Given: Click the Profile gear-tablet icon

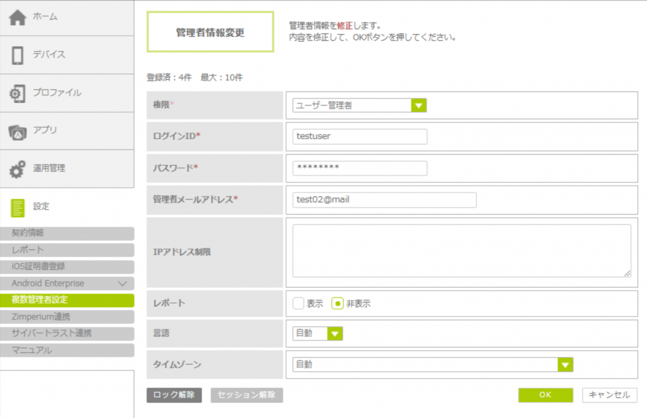Looking at the screenshot, I should tap(17, 93).
